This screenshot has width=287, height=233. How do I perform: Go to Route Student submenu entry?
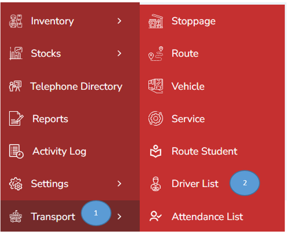click(212, 151)
